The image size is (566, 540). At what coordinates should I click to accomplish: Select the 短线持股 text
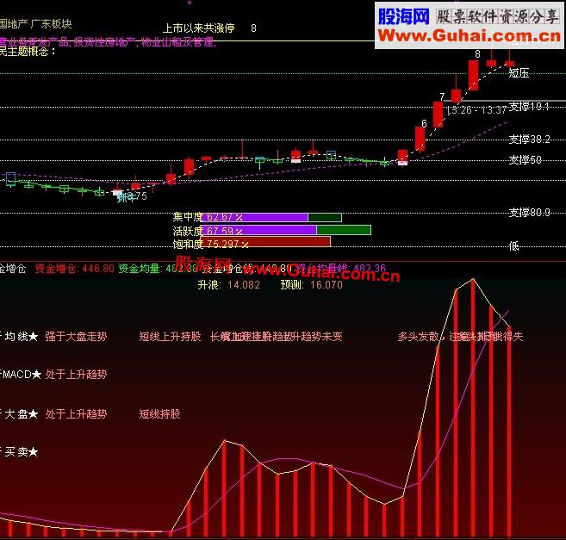[x=159, y=413]
